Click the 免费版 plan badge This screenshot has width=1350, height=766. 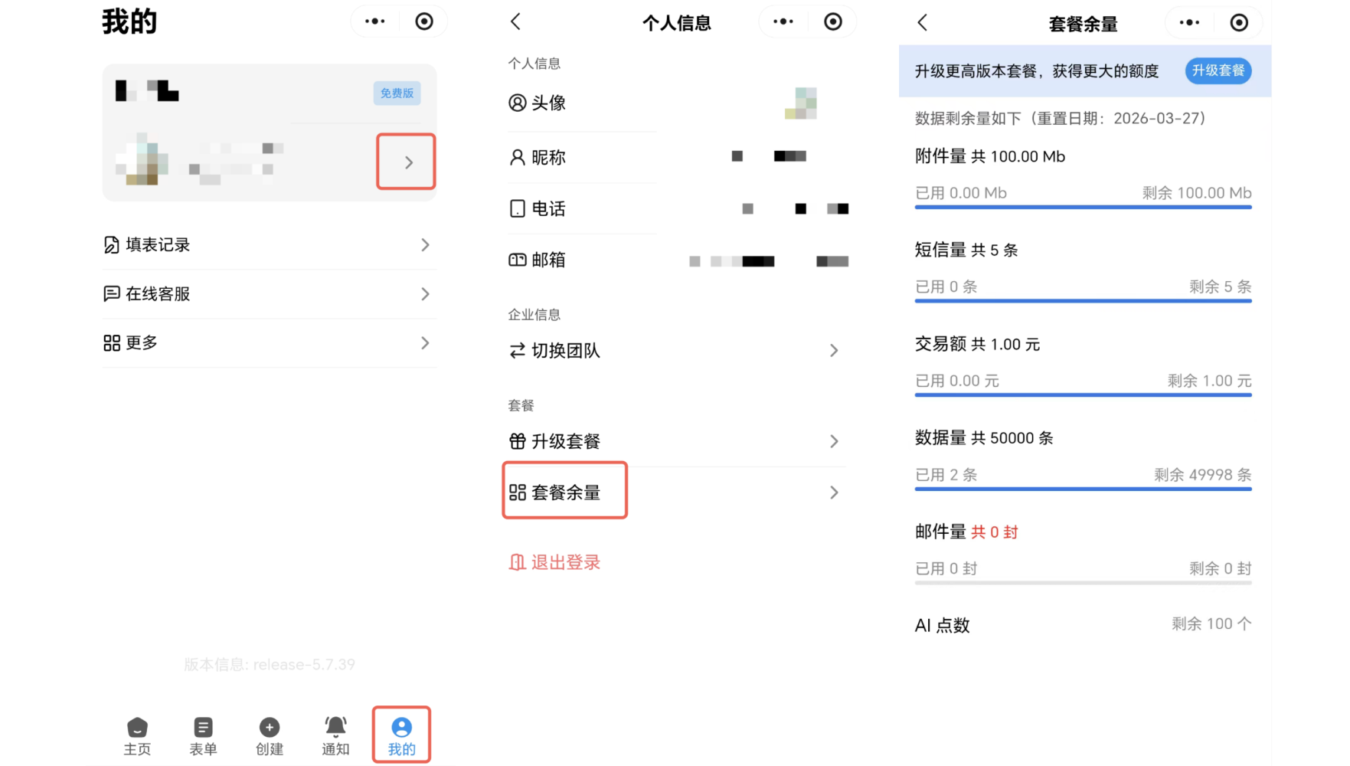397,93
